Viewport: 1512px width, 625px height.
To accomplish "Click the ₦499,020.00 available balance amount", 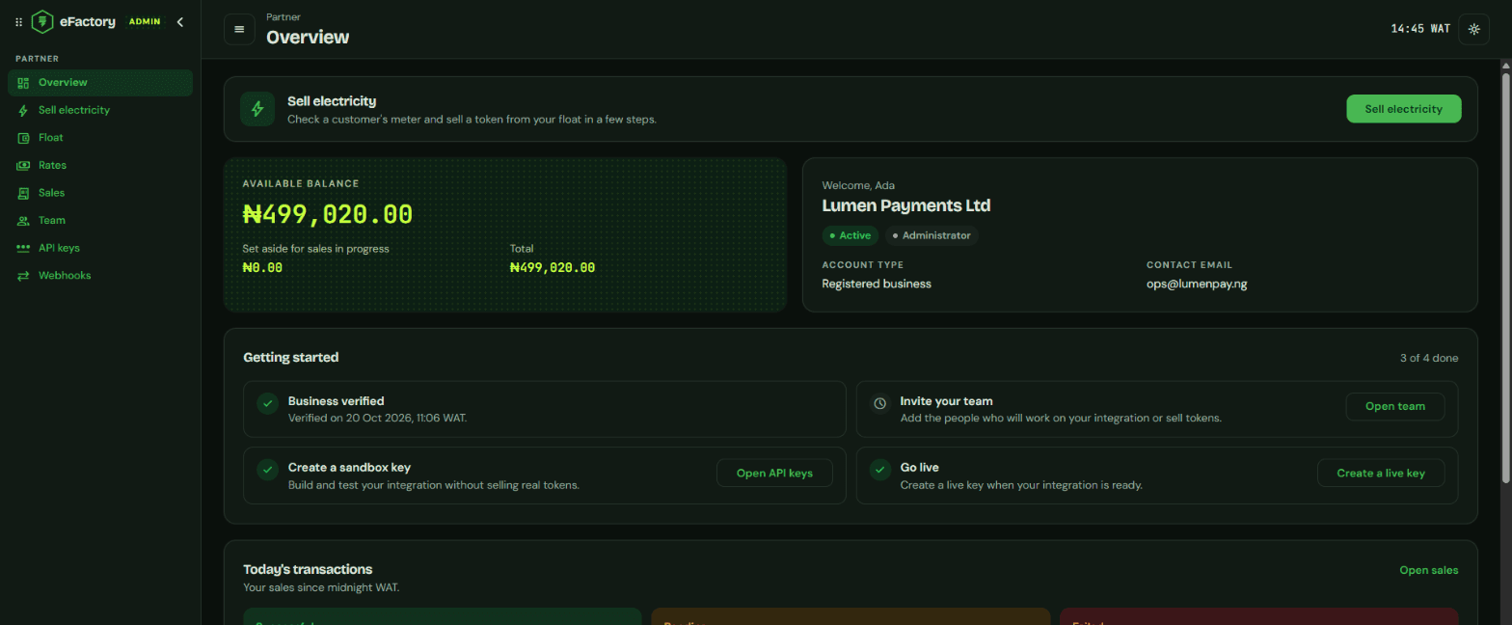I will (x=328, y=214).
